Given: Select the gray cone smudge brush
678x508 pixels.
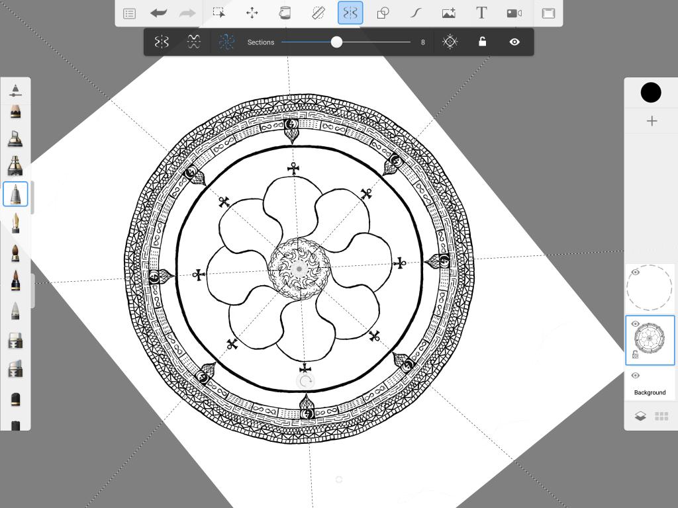Looking at the screenshot, I should point(15,311).
